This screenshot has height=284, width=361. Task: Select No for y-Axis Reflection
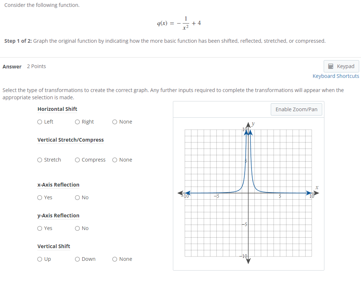[76, 228]
